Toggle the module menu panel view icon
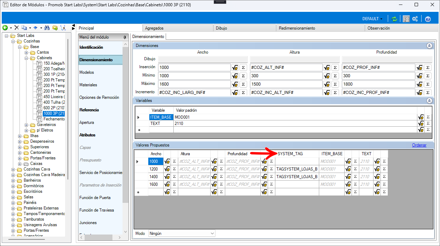 (406, 19)
